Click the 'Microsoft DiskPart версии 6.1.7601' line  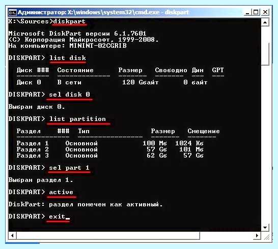[77, 33]
